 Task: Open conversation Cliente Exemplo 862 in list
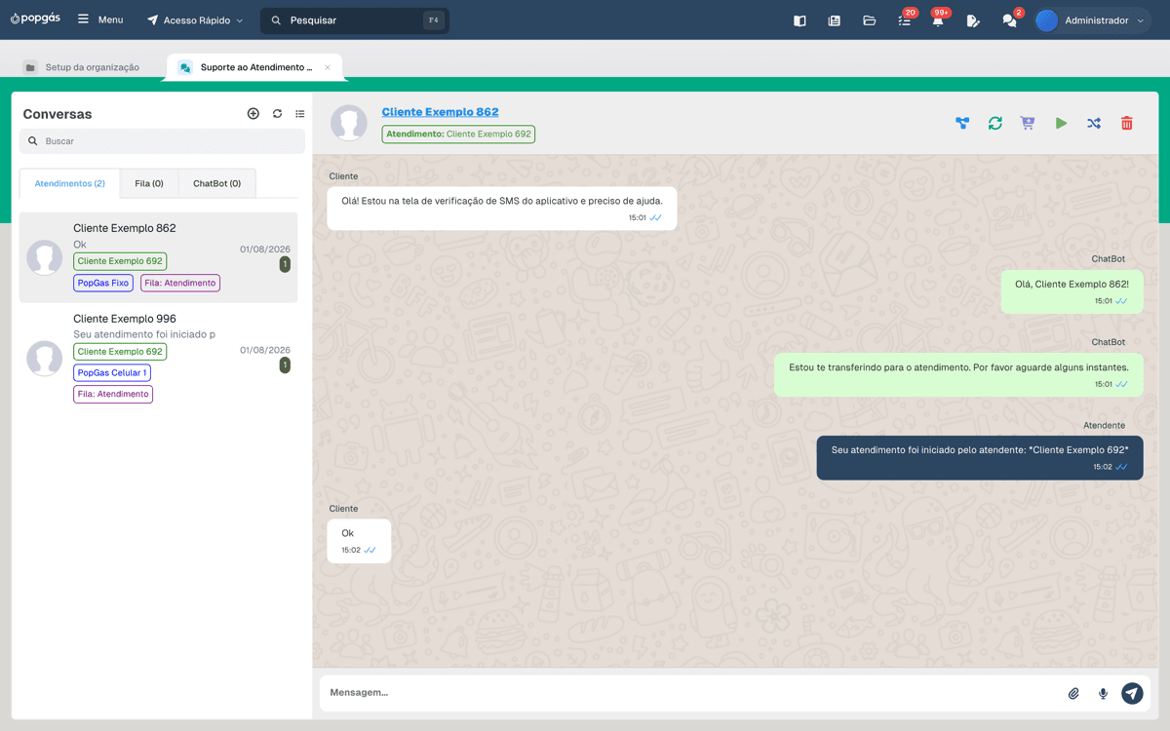[159, 257]
